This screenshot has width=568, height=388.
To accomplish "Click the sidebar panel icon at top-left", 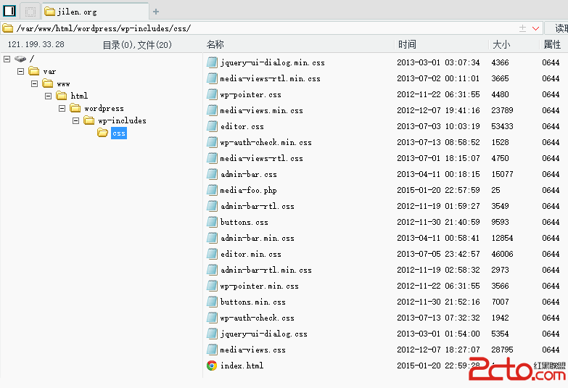I will coord(9,11).
